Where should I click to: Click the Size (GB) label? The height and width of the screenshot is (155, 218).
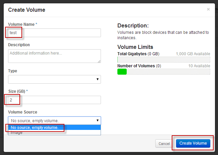tap(18, 91)
